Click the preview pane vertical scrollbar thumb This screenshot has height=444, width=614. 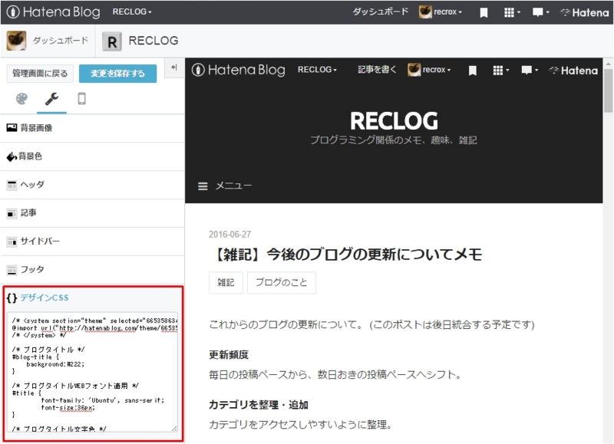pos(608,90)
